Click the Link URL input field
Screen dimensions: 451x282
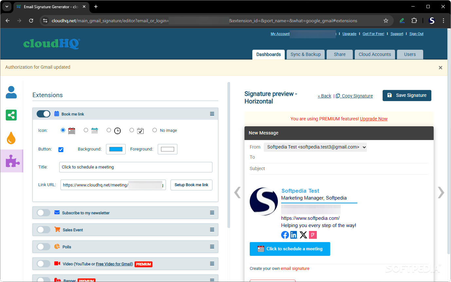113,185
